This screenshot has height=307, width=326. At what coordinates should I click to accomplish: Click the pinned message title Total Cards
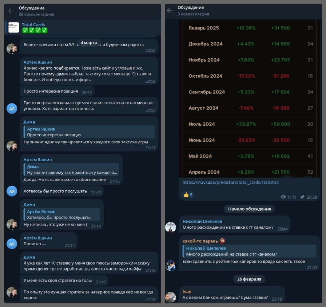33,25
